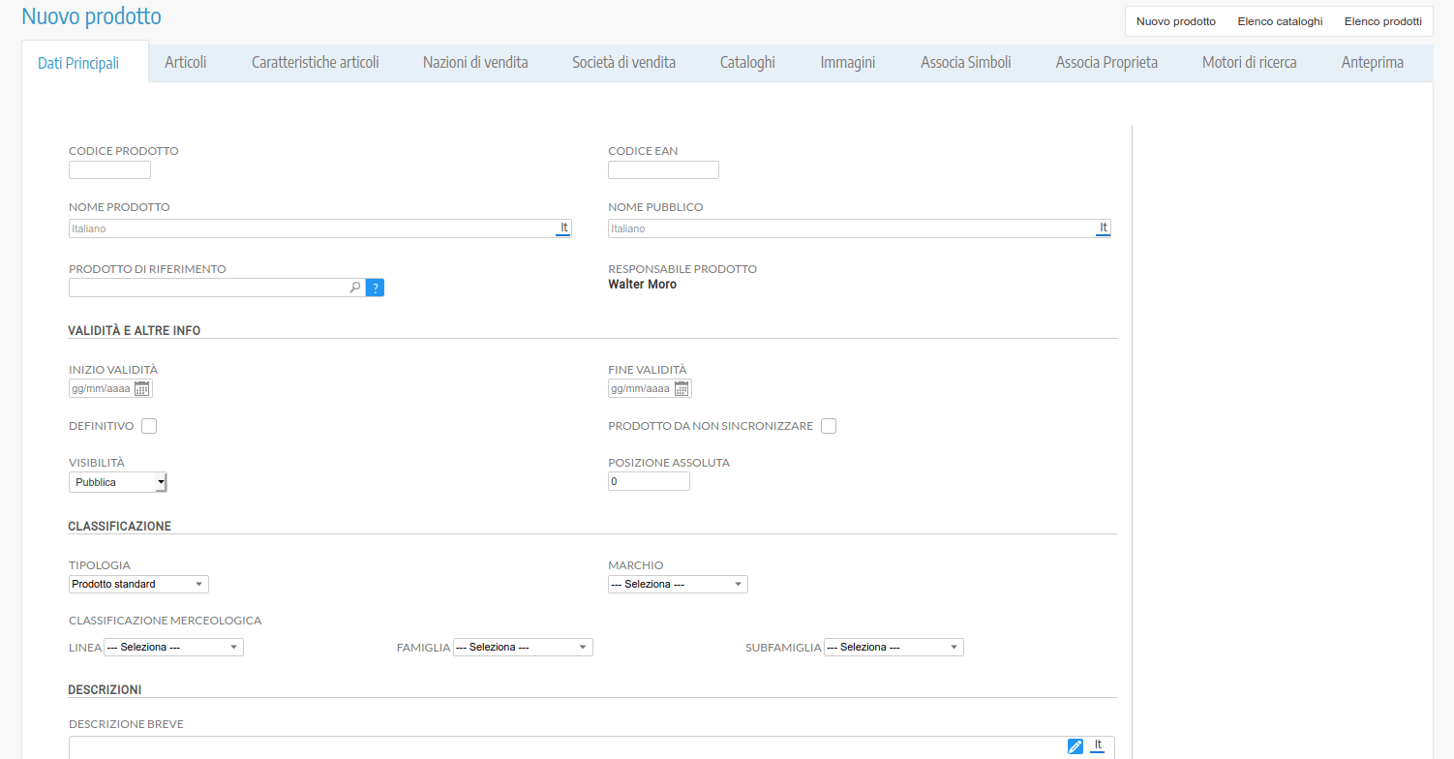The width and height of the screenshot is (1454, 759).
Task: Expand the Linea dropdown
Action: tap(173, 648)
